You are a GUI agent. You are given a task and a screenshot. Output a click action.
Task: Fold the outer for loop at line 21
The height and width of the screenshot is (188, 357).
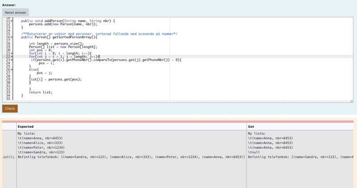pyautogui.click(x=12, y=53)
